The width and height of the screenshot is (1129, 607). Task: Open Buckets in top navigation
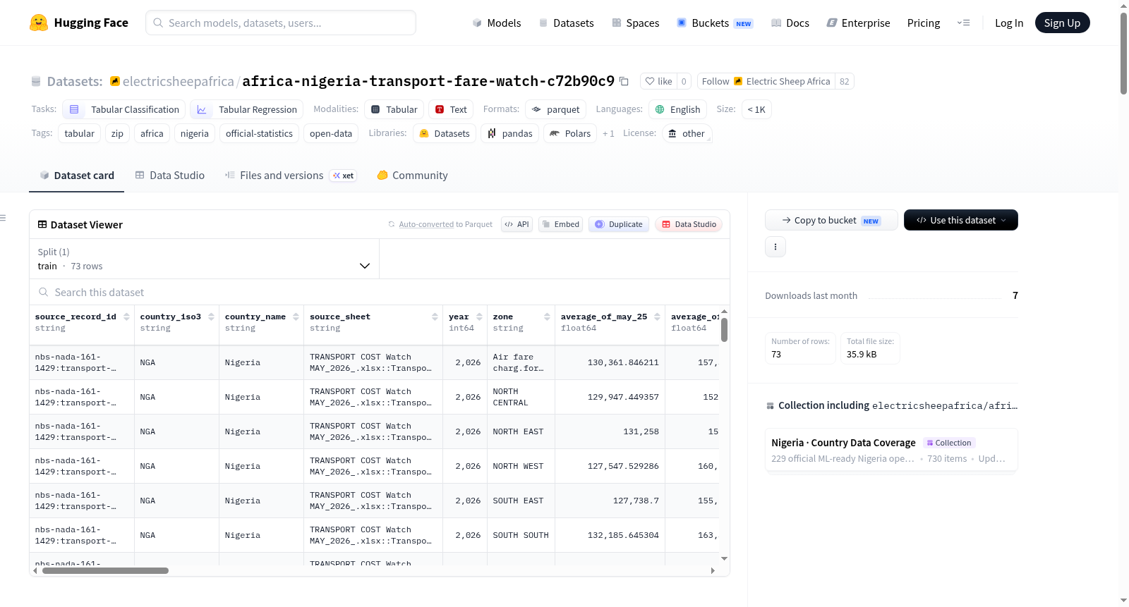(715, 23)
